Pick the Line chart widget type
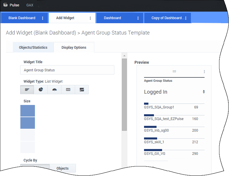 click(x=82, y=90)
